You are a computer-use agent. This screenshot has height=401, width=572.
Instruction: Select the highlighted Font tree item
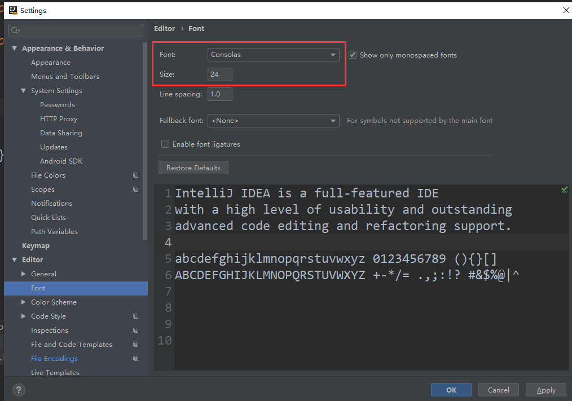click(x=76, y=288)
